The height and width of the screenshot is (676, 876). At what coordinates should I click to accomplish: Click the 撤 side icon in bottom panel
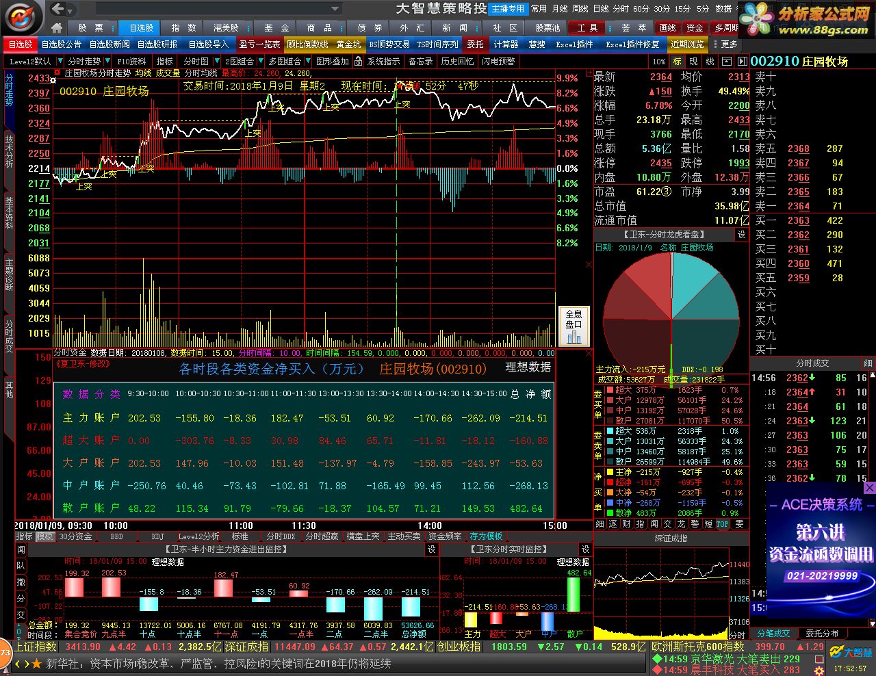21,582
